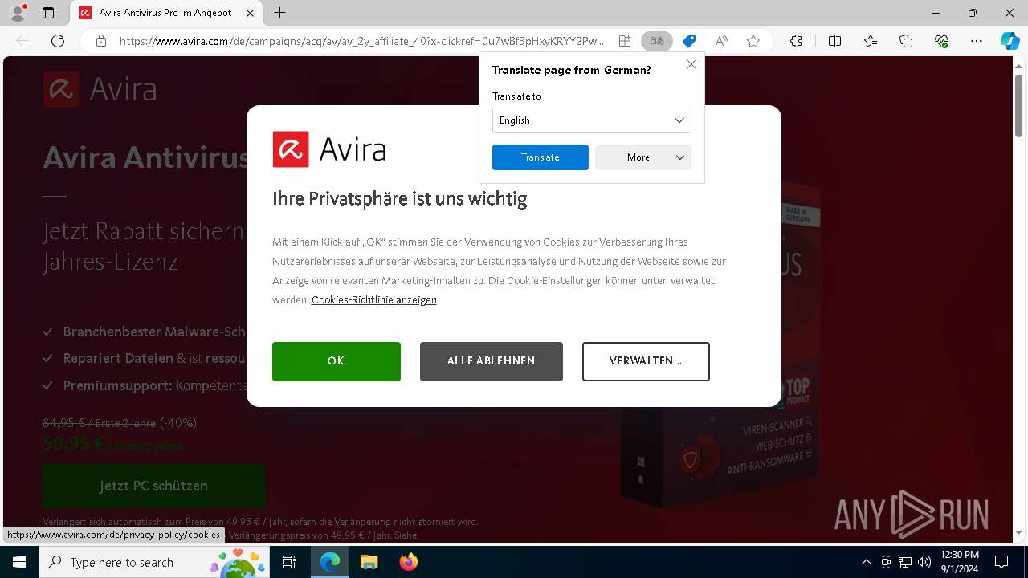This screenshot has height=578, width=1028.
Task: Open volume control in system tray
Action: click(x=924, y=562)
